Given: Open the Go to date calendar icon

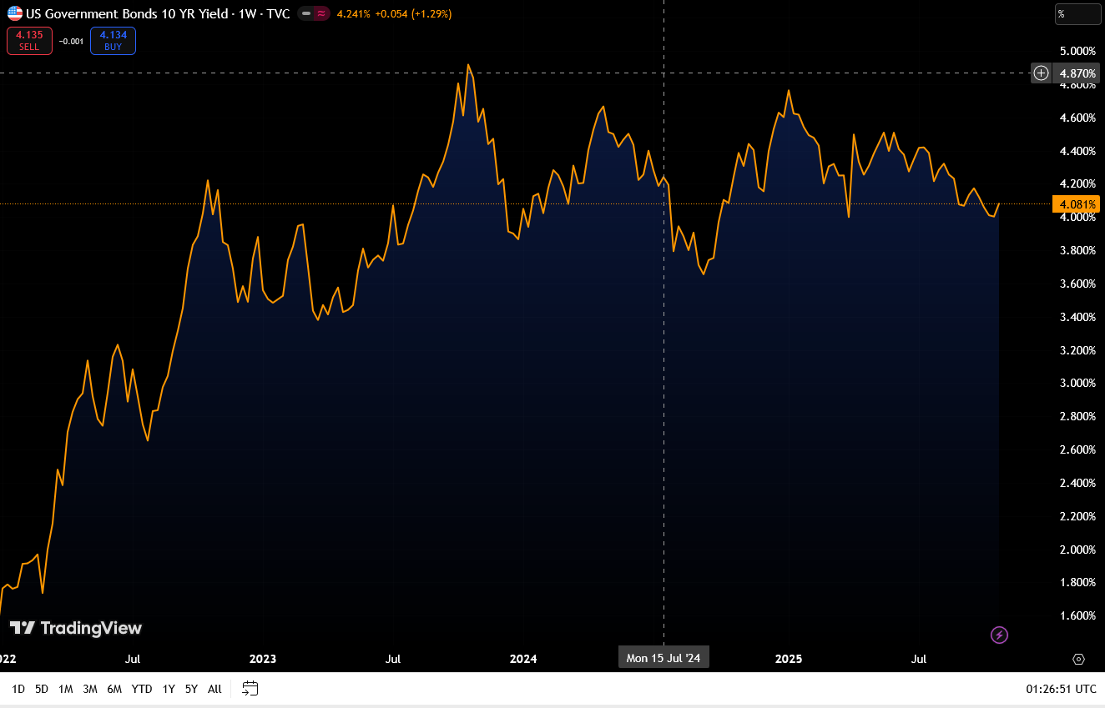Looking at the screenshot, I should pos(250,689).
